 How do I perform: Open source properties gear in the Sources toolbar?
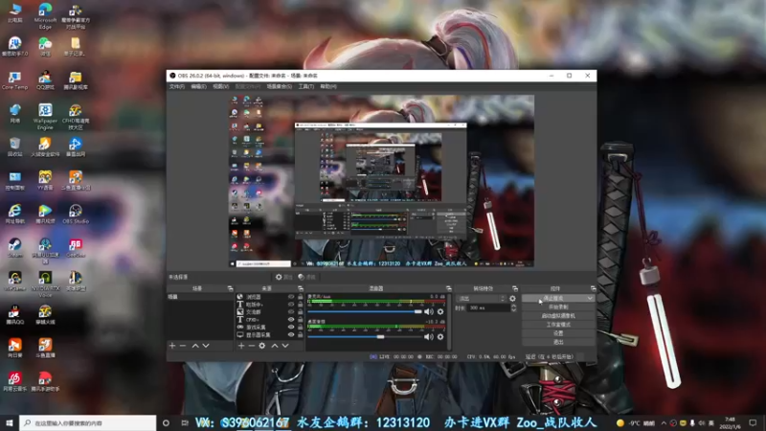[261, 346]
